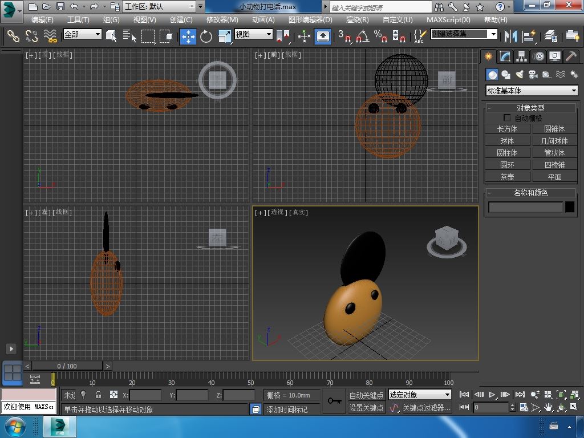The width and height of the screenshot is (584, 438).
Task: Collapse the 对象类型 rollout
Action: (530, 108)
